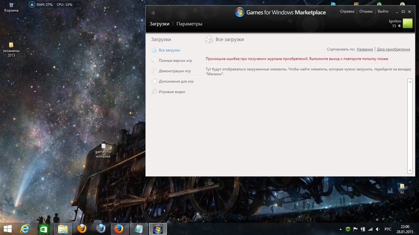
Task: Click the plus button on the RAM widget
Action: pos(78,5)
